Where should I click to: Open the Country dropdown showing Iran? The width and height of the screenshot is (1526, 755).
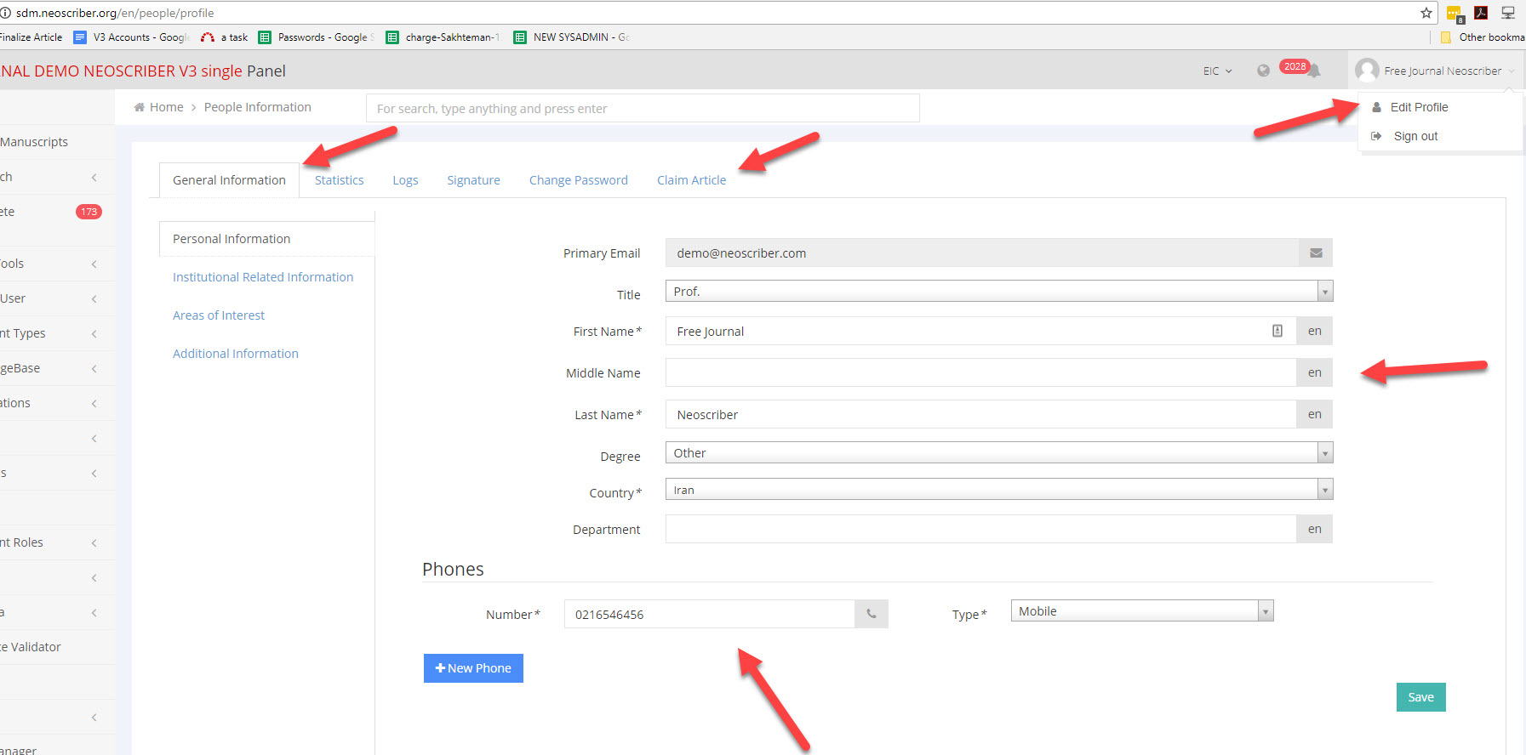999,489
